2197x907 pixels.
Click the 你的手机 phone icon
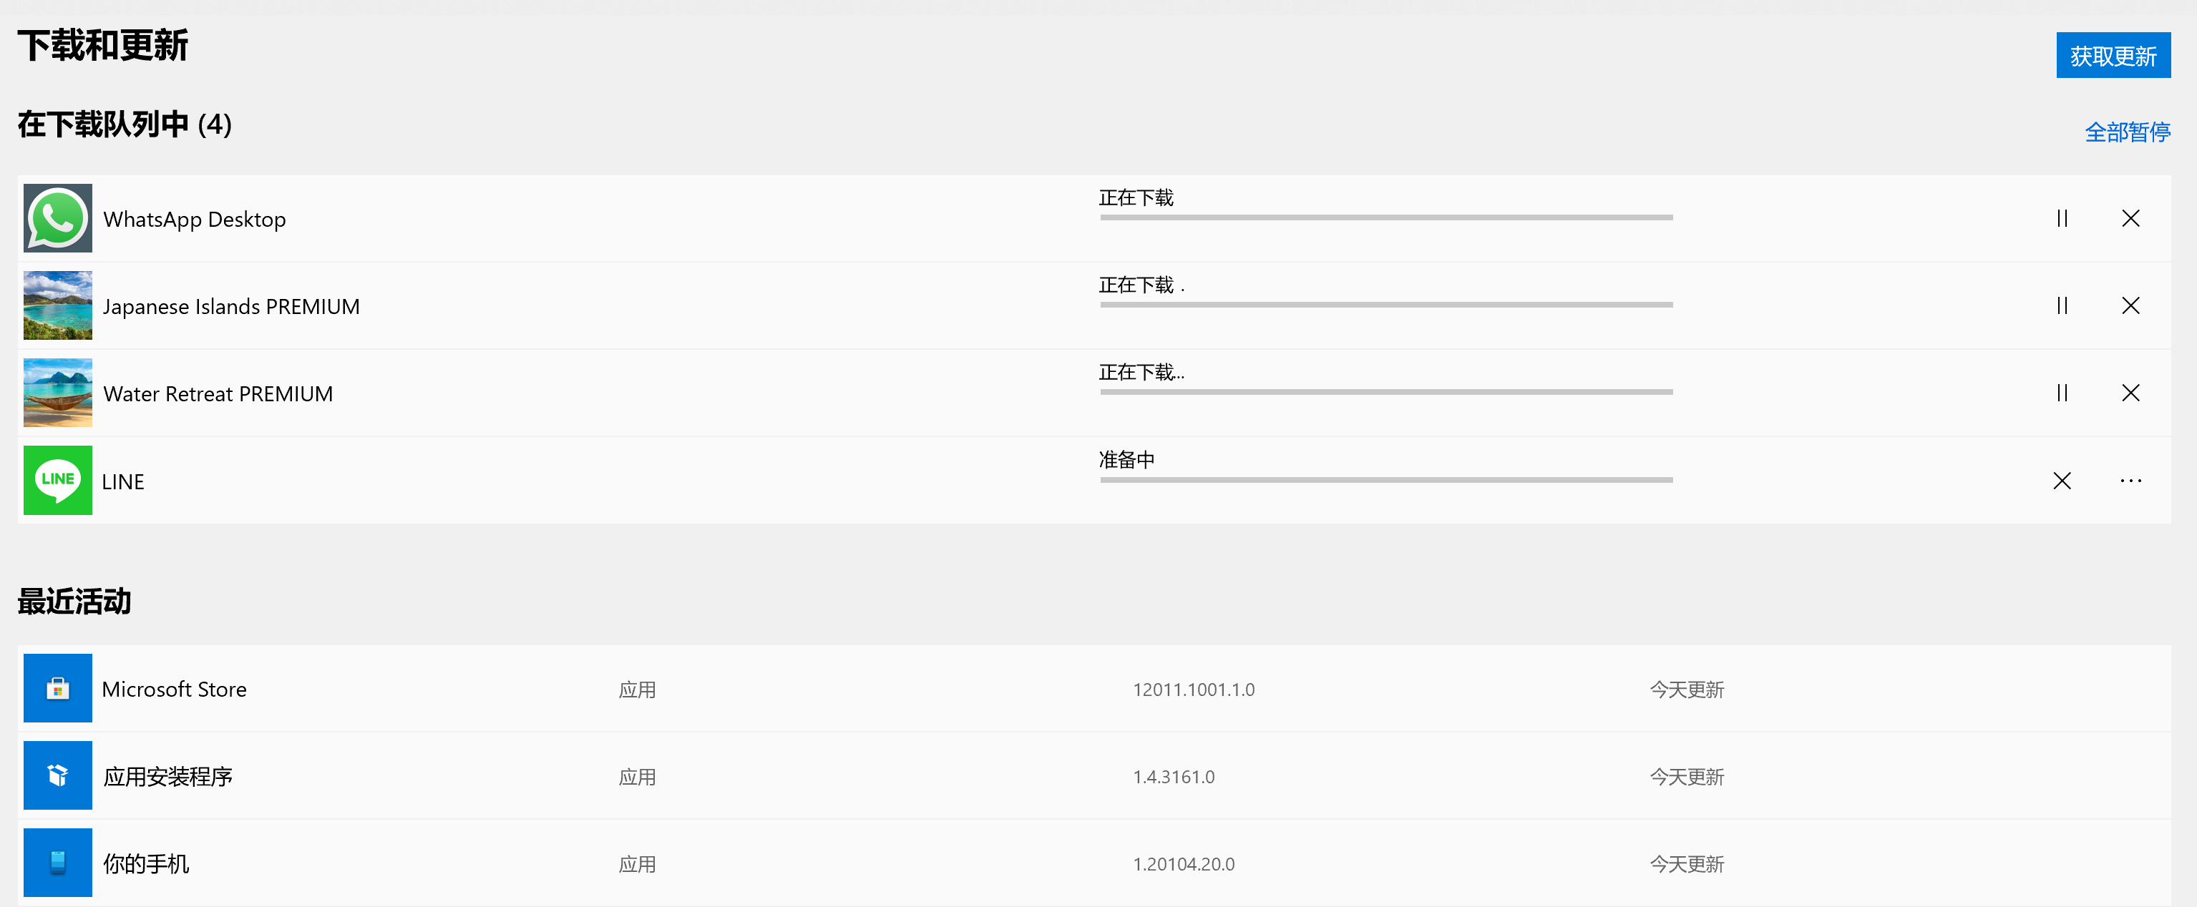[x=58, y=863]
